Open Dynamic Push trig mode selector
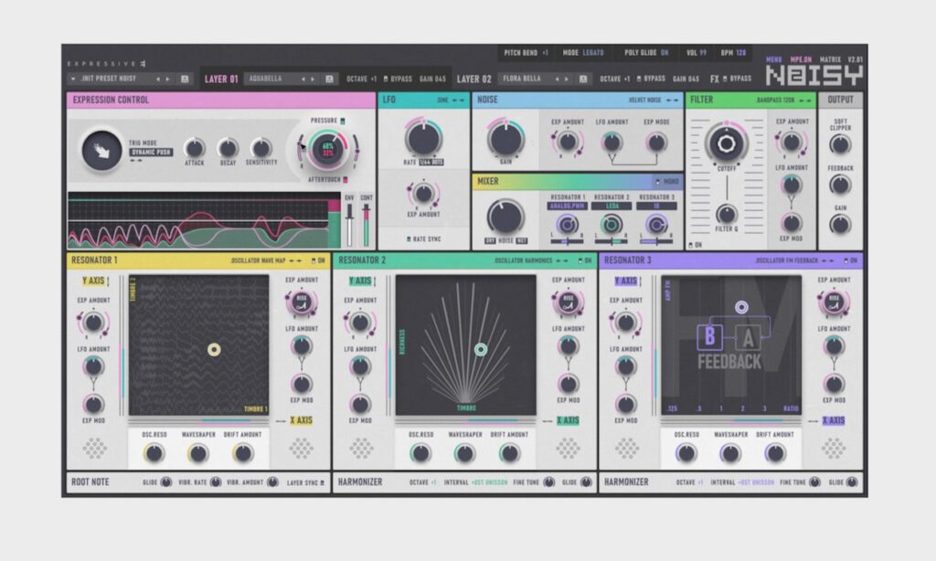 [151, 153]
